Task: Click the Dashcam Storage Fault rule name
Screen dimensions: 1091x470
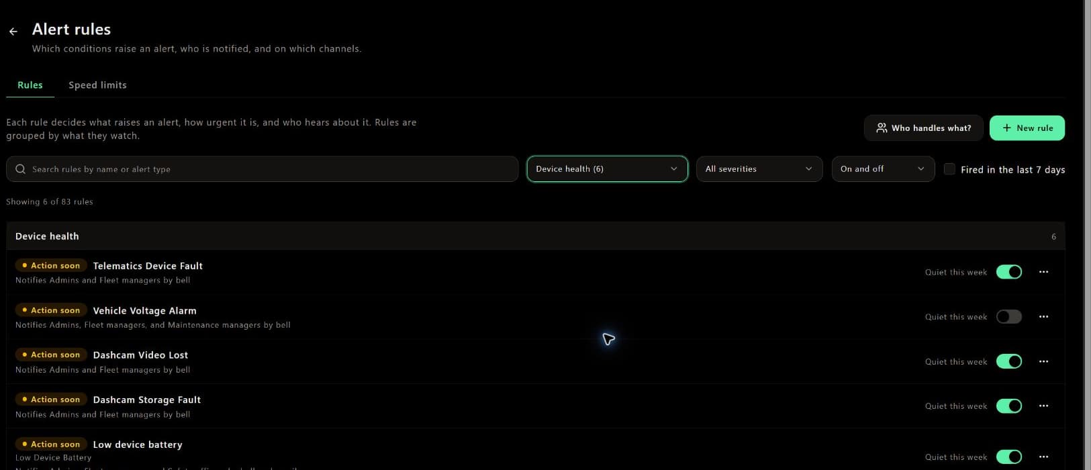Action: (146, 400)
